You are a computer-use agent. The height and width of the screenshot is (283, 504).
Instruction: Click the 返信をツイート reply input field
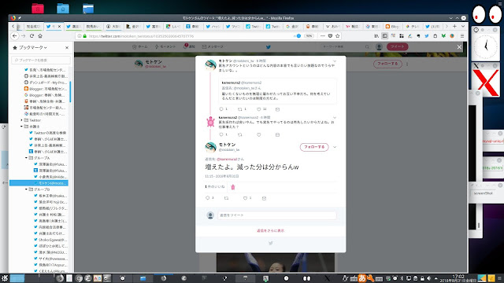277,215
